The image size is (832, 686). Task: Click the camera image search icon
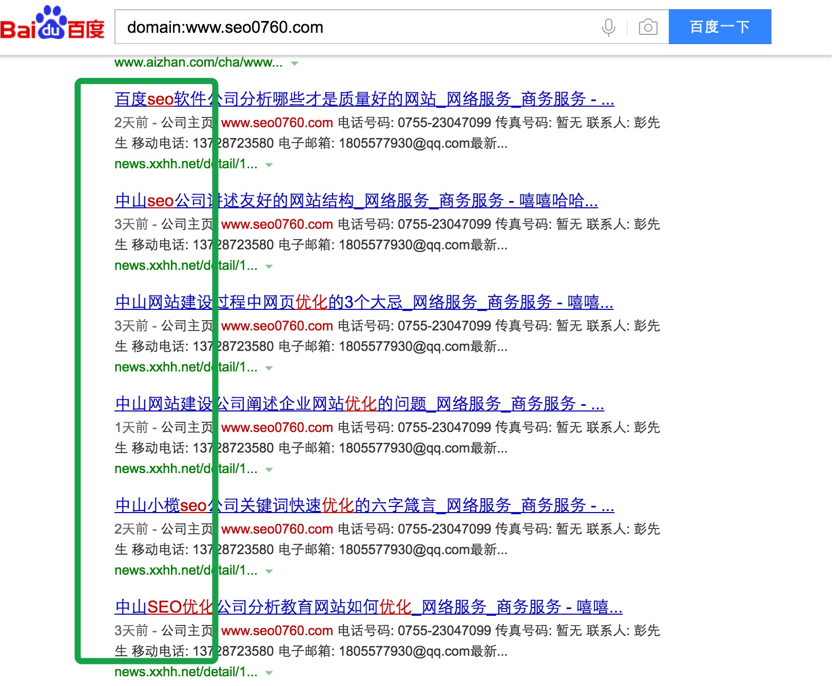tap(648, 27)
